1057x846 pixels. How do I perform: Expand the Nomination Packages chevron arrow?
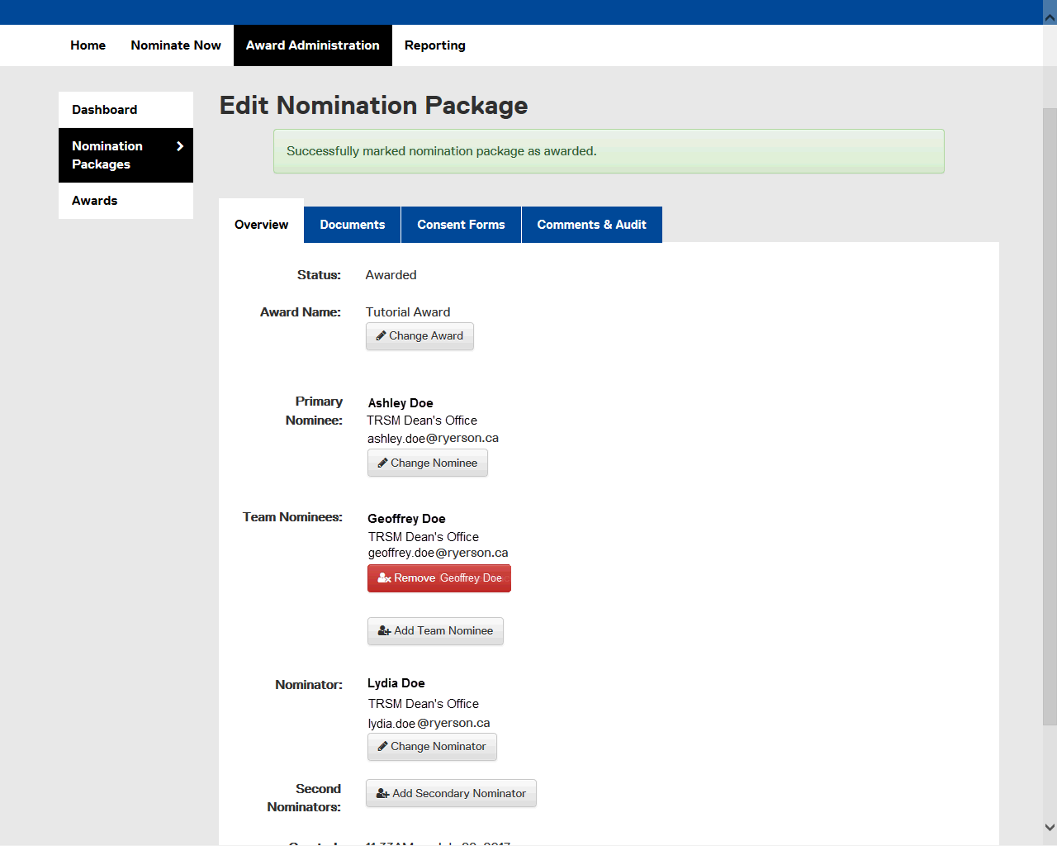[x=180, y=146]
